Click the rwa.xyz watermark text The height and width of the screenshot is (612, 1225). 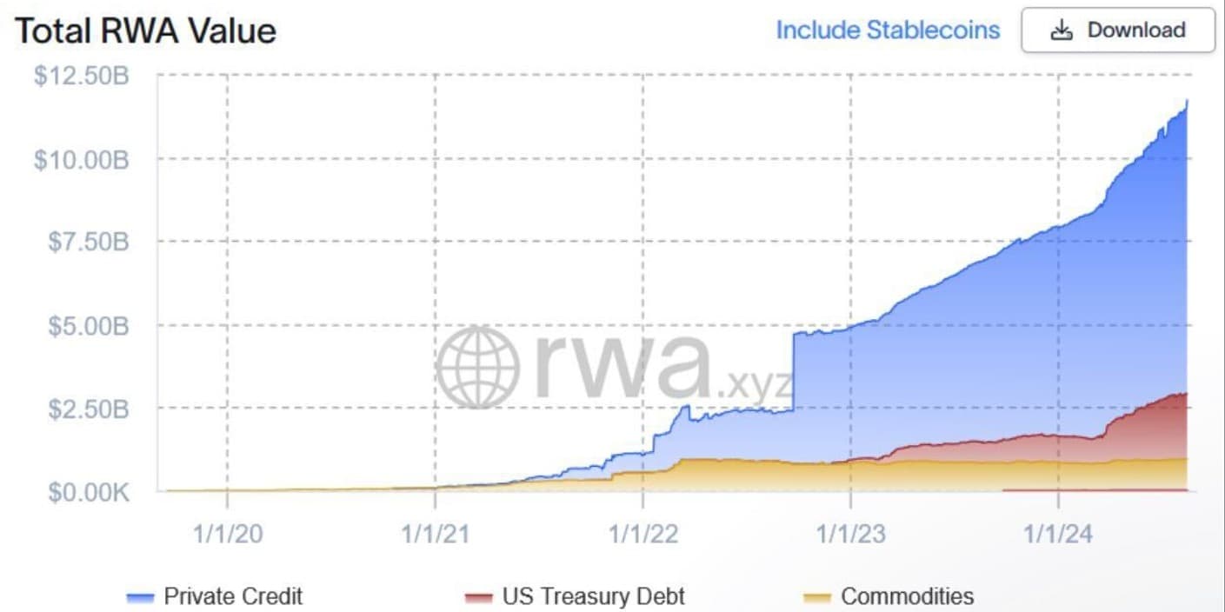[662, 369]
